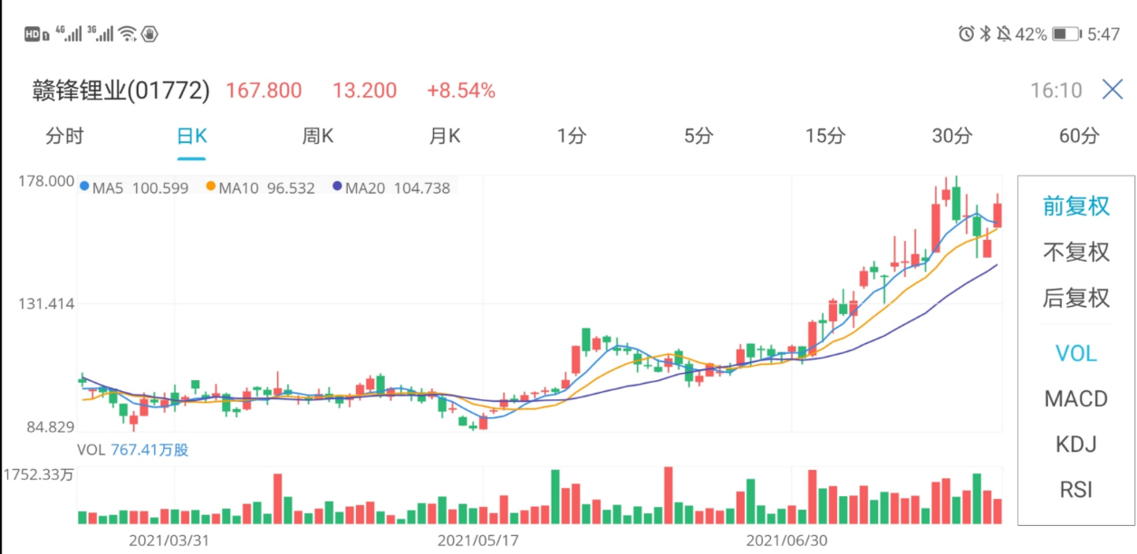
Task: Switch the sub-chart to RSI
Action: pos(1076,490)
